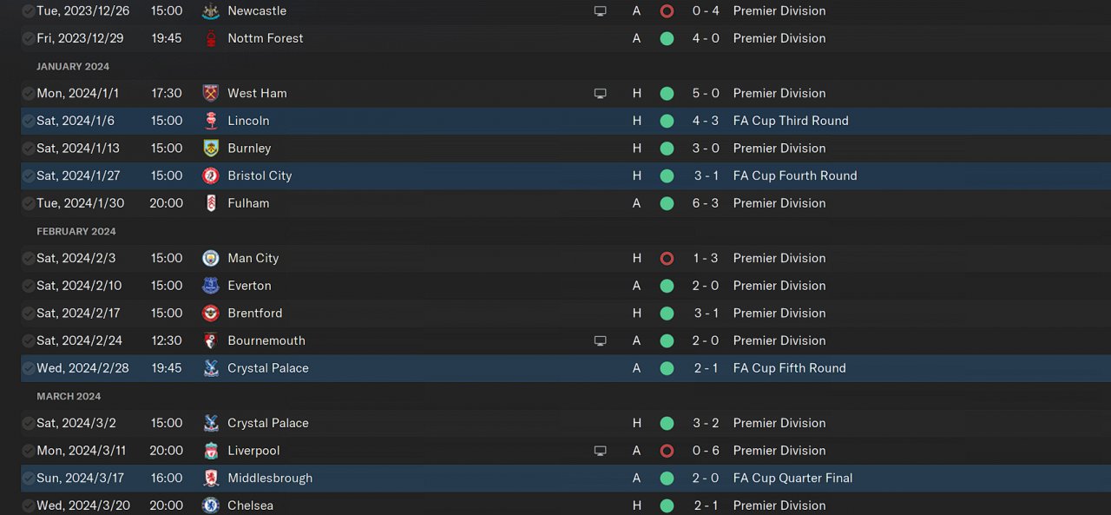Screen dimensions: 1111x515
Task: Open West Ham crest icon
Action: (210, 93)
